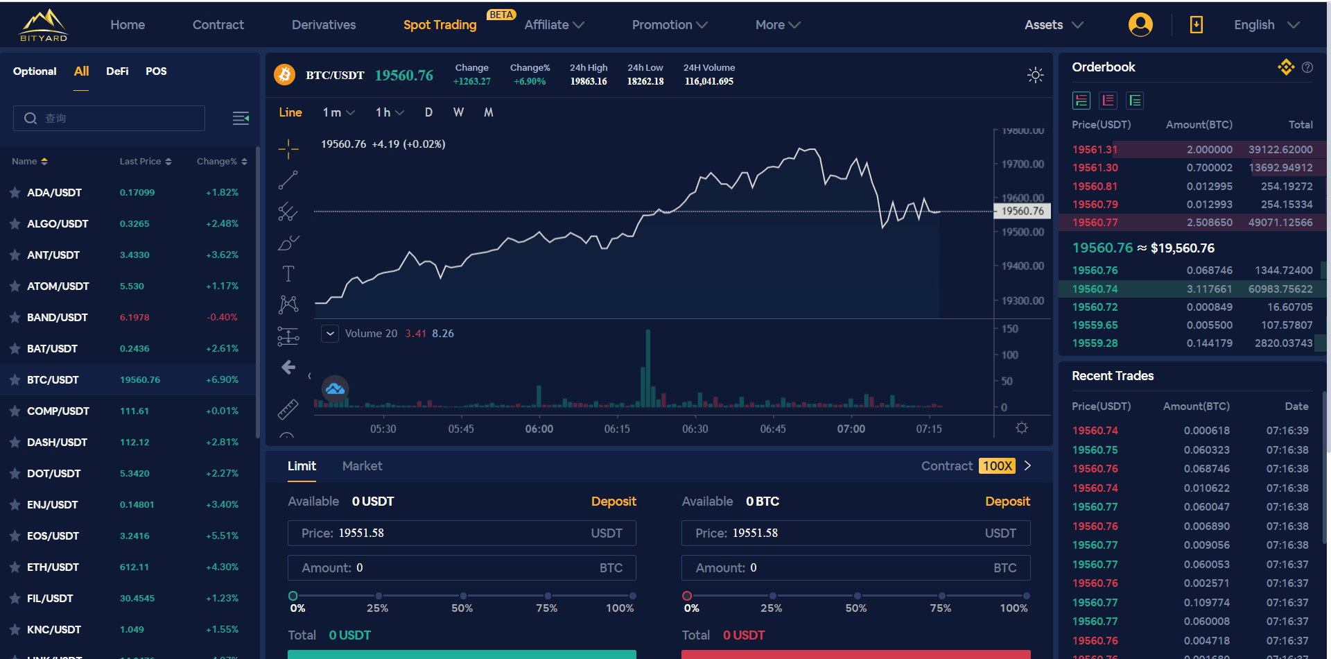
Task: Select the trend line drawing tool
Action: [x=288, y=180]
